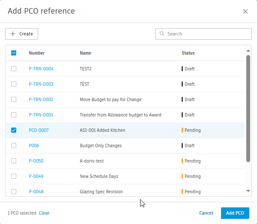
Task: Click the Create button with plus icon
Action: point(22,34)
